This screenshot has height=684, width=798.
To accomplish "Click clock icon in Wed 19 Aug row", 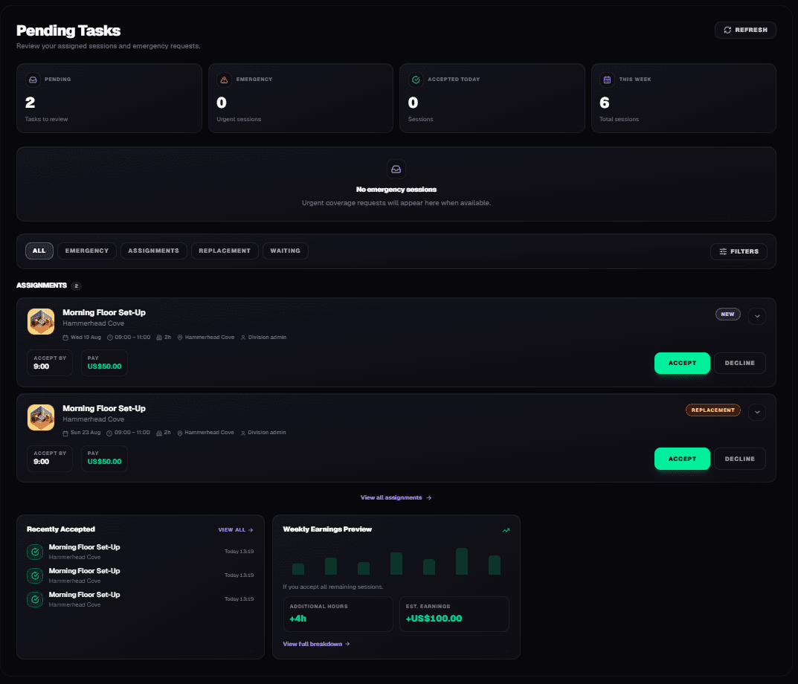I will click(x=110, y=338).
